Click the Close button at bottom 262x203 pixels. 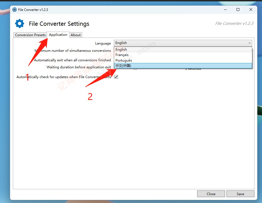click(x=211, y=194)
